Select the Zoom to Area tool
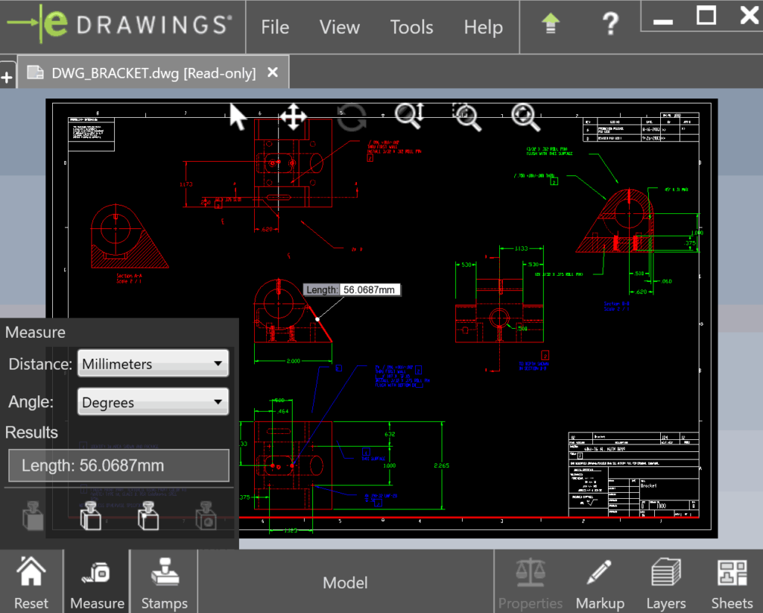 (x=466, y=117)
